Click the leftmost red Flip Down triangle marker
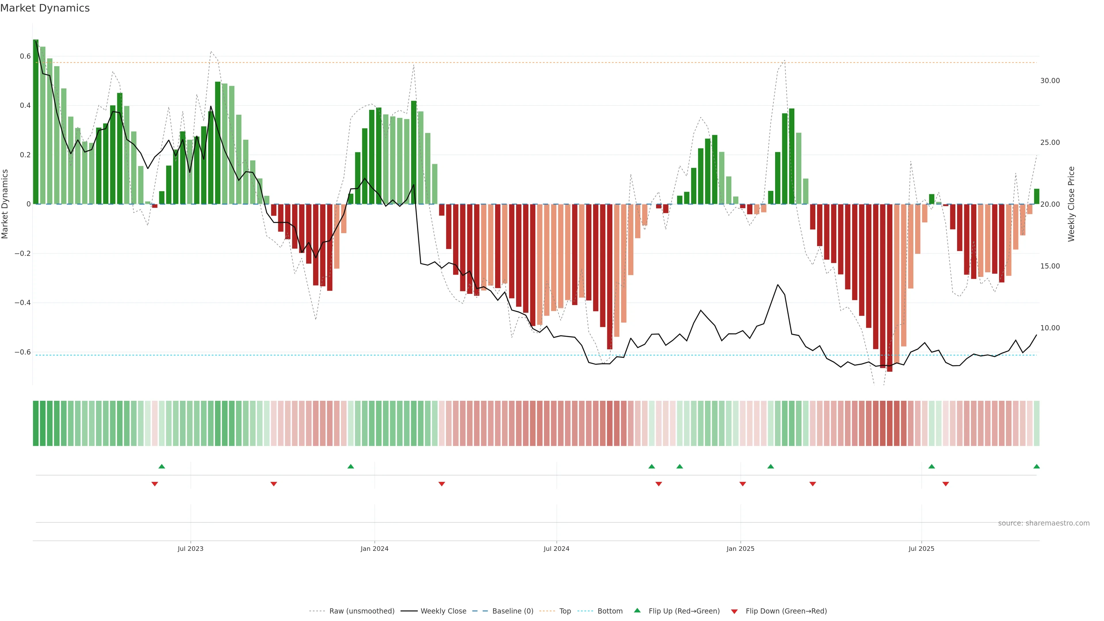The width and height of the screenshot is (1104, 621). coord(155,484)
